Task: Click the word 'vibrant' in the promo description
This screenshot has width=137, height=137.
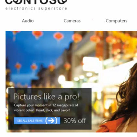Action: coord(19,110)
